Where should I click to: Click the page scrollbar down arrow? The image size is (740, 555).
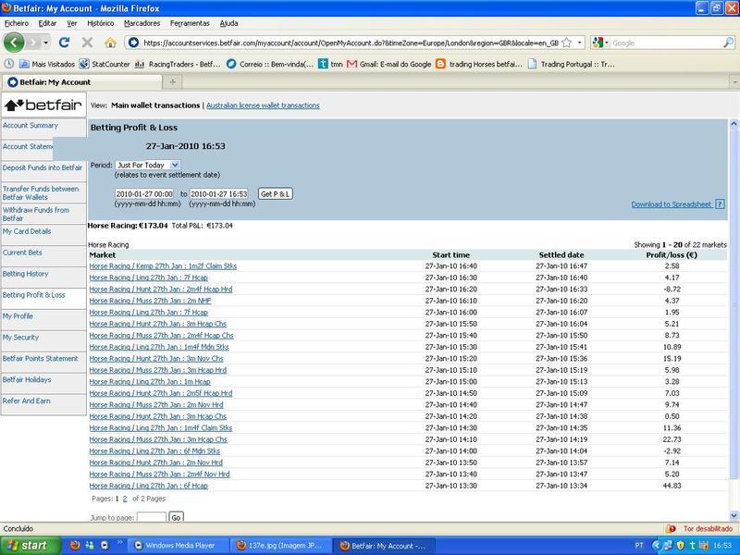734,515
